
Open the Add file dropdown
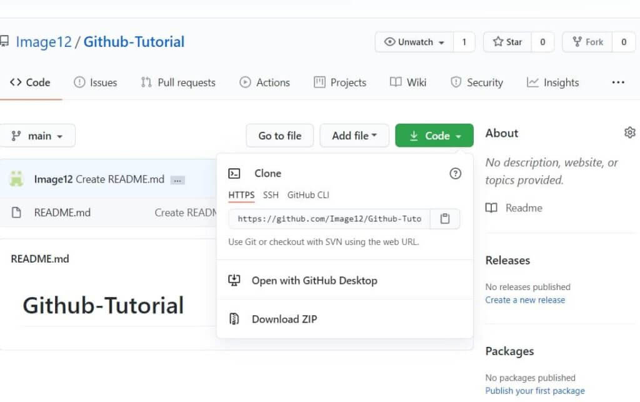tap(354, 136)
